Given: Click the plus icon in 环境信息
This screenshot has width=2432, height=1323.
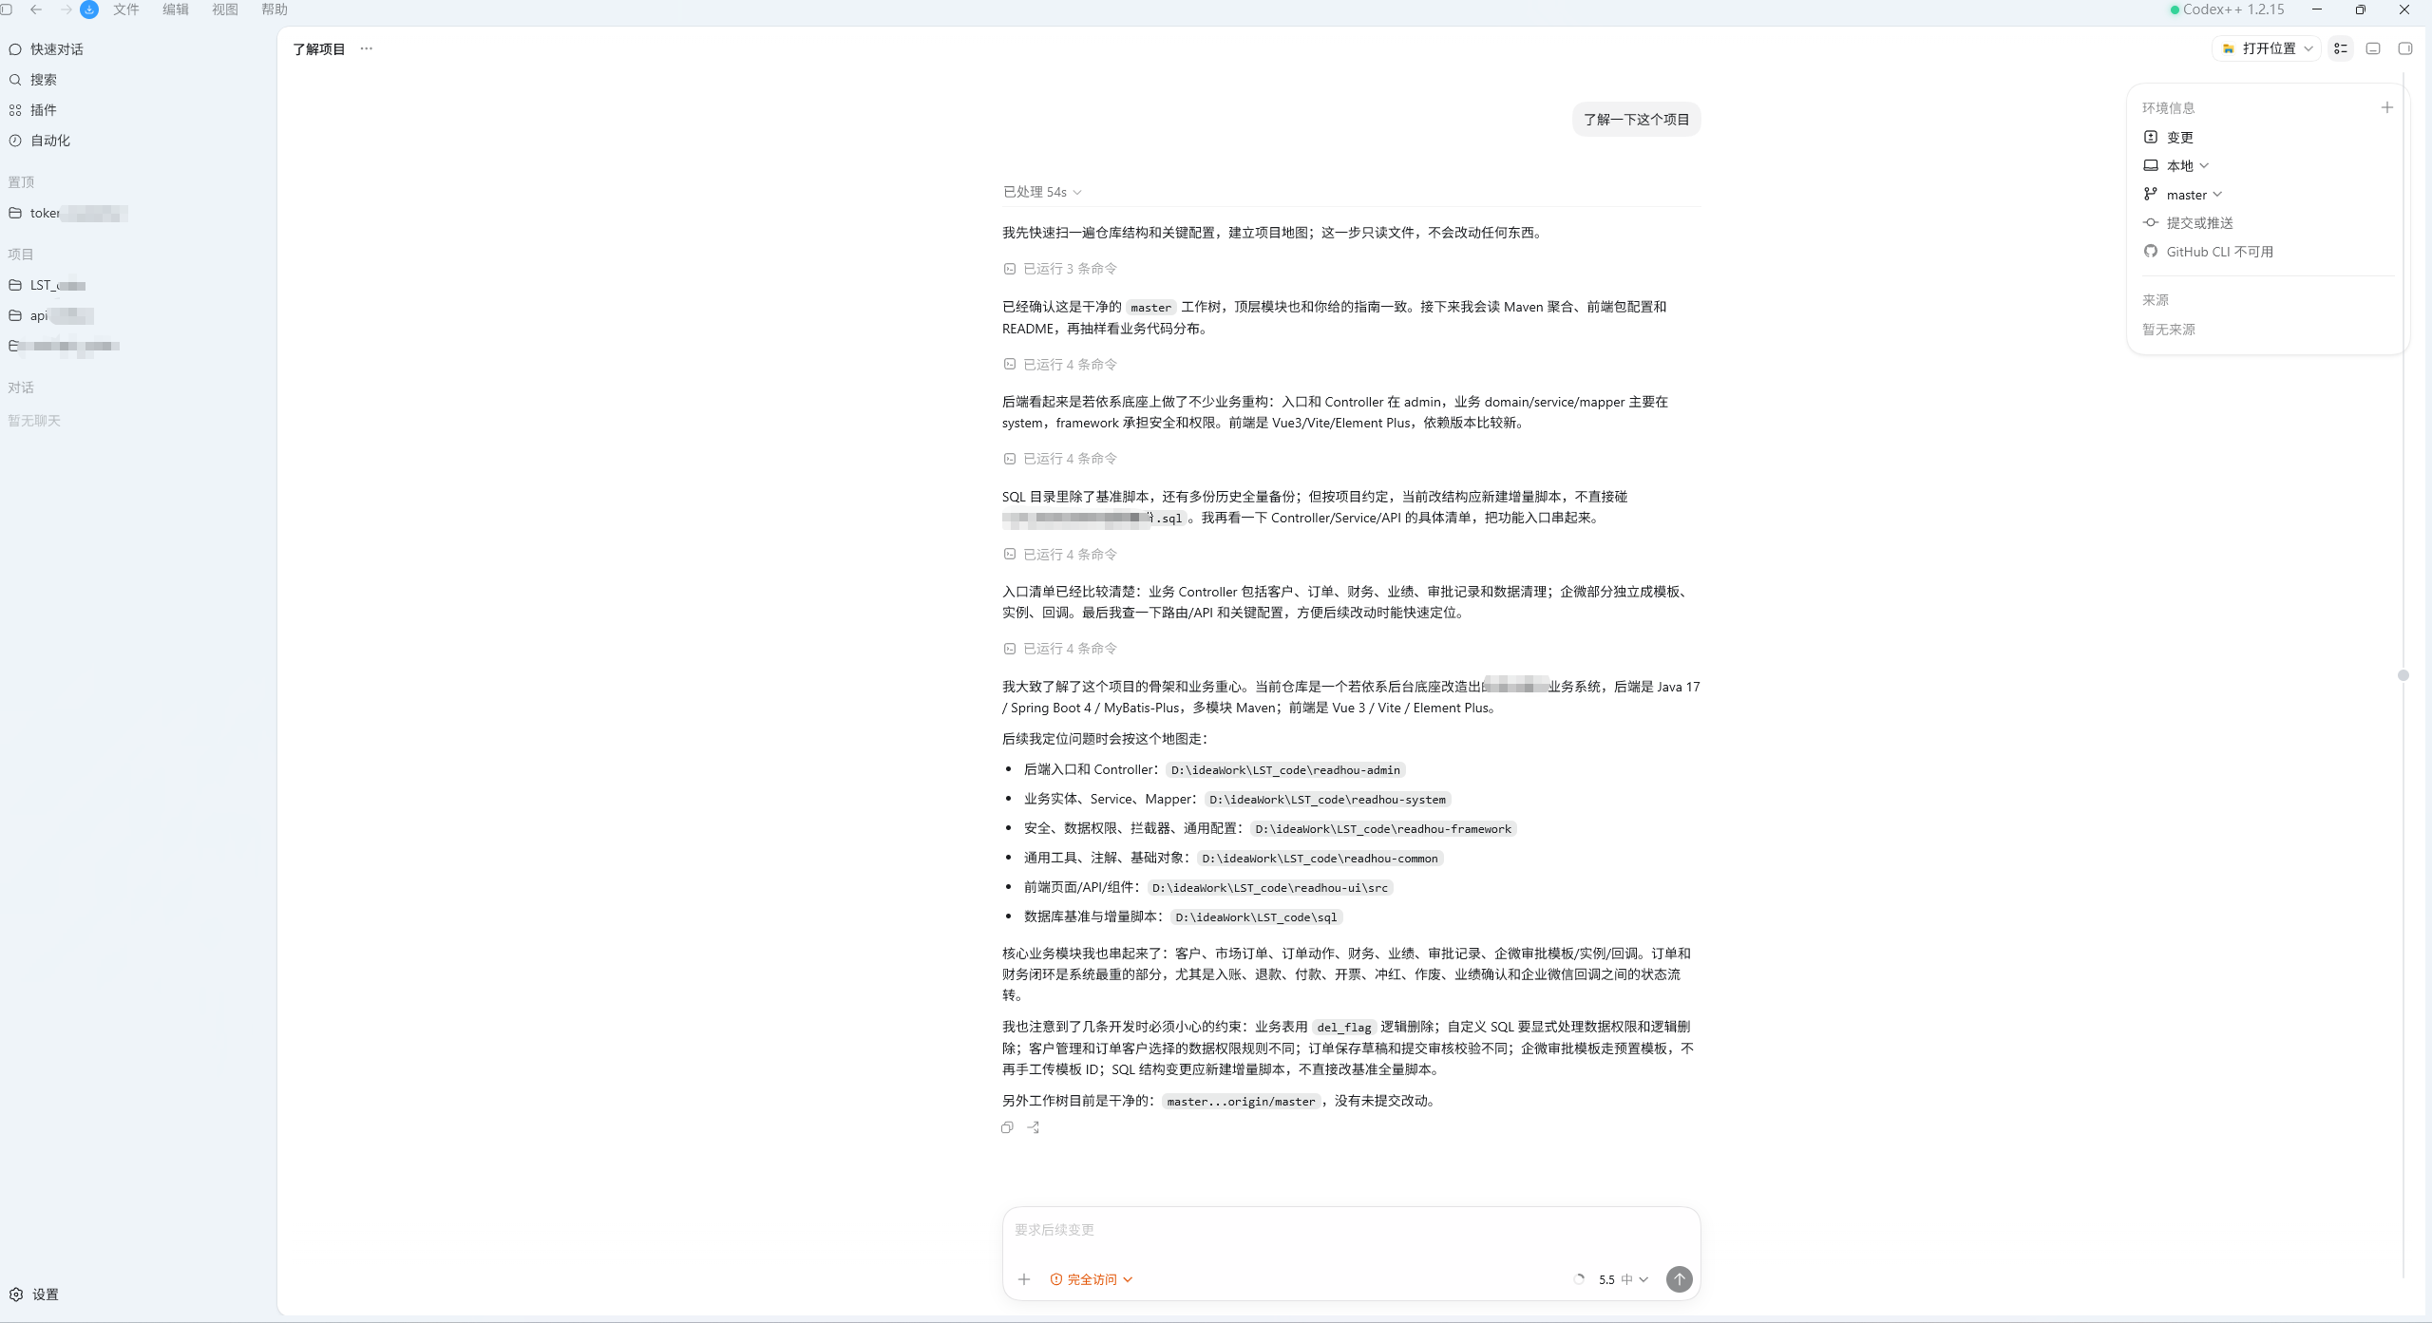Looking at the screenshot, I should coord(2387,107).
